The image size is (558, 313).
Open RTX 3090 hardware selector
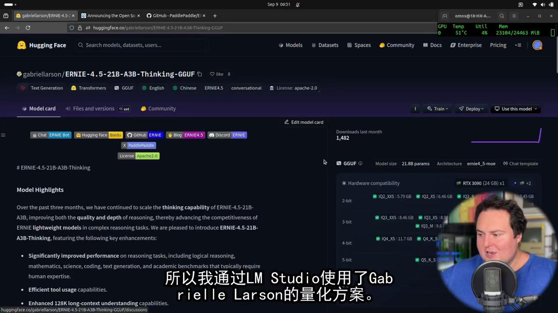(x=480, y=183)
